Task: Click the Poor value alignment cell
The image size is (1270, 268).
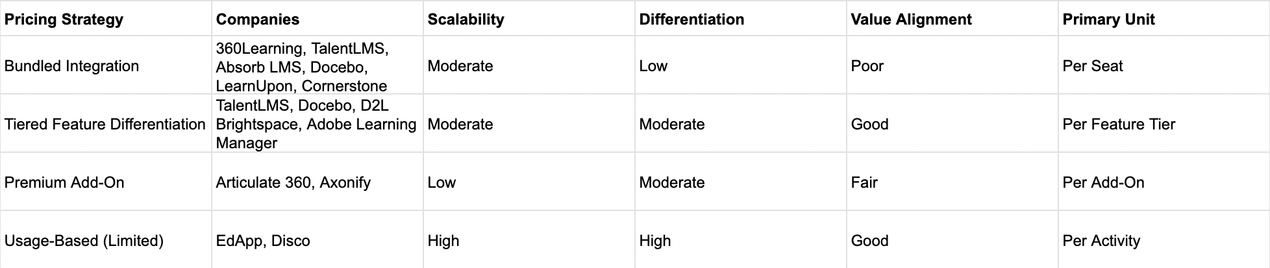Action: pos(952,65)
